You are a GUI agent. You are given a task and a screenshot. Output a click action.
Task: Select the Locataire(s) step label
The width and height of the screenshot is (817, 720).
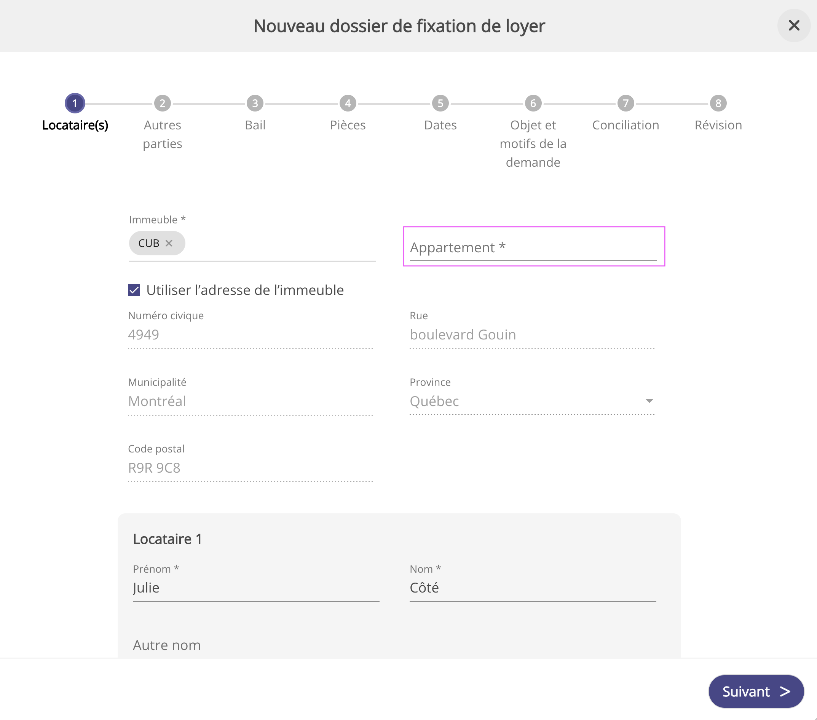[x=75, y=125]
